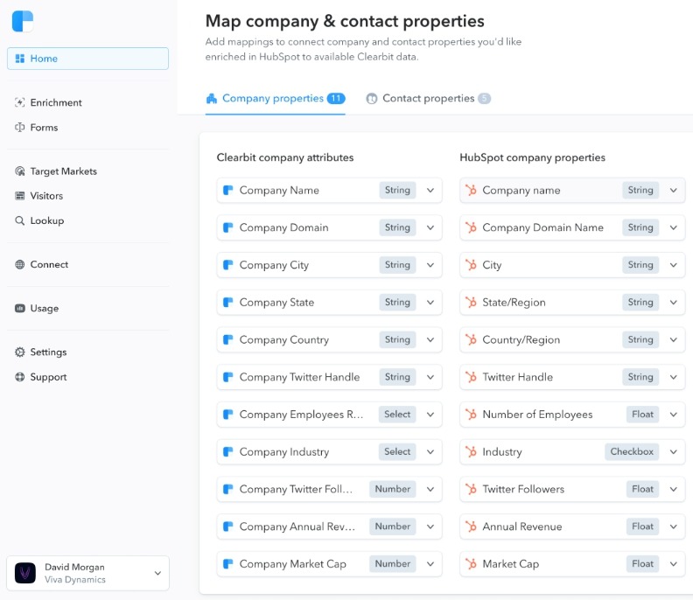
Task: Switch to the Contact properties tab
Action: point(428,98)
